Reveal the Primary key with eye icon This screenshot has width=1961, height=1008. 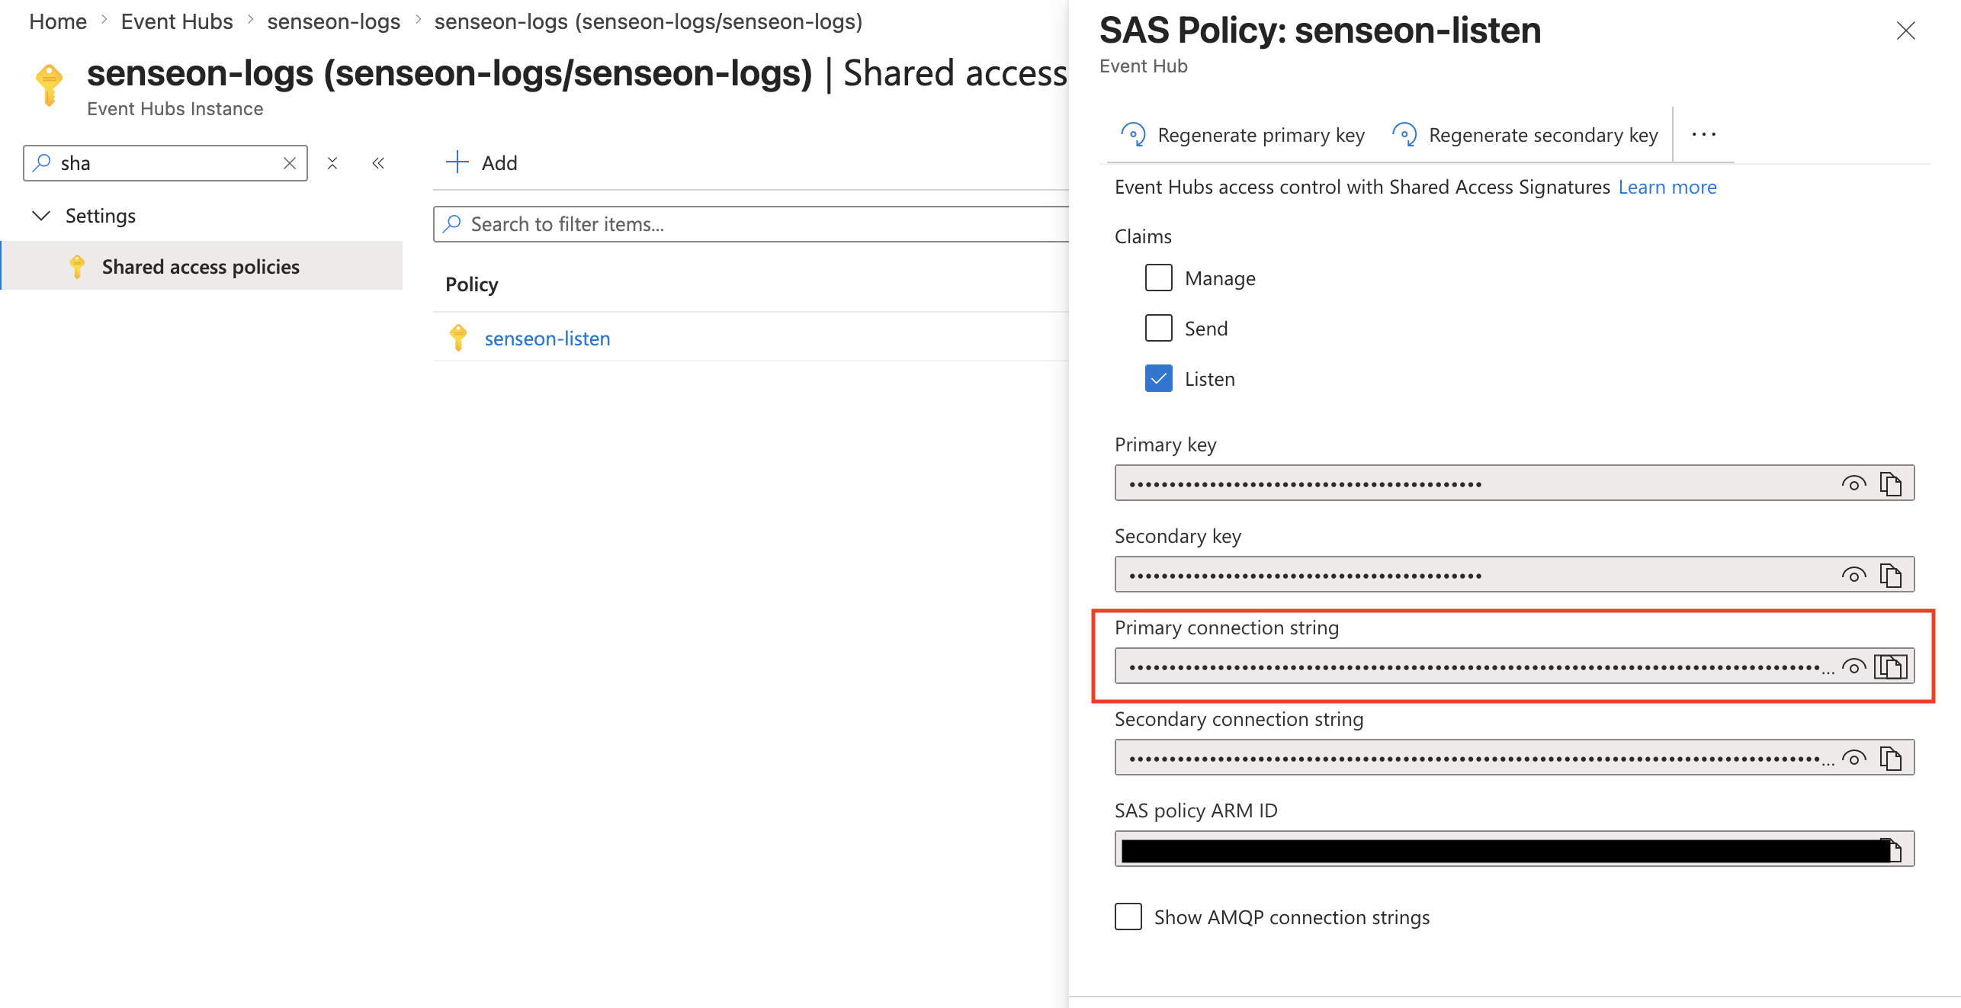click(x=1853, y=483)
